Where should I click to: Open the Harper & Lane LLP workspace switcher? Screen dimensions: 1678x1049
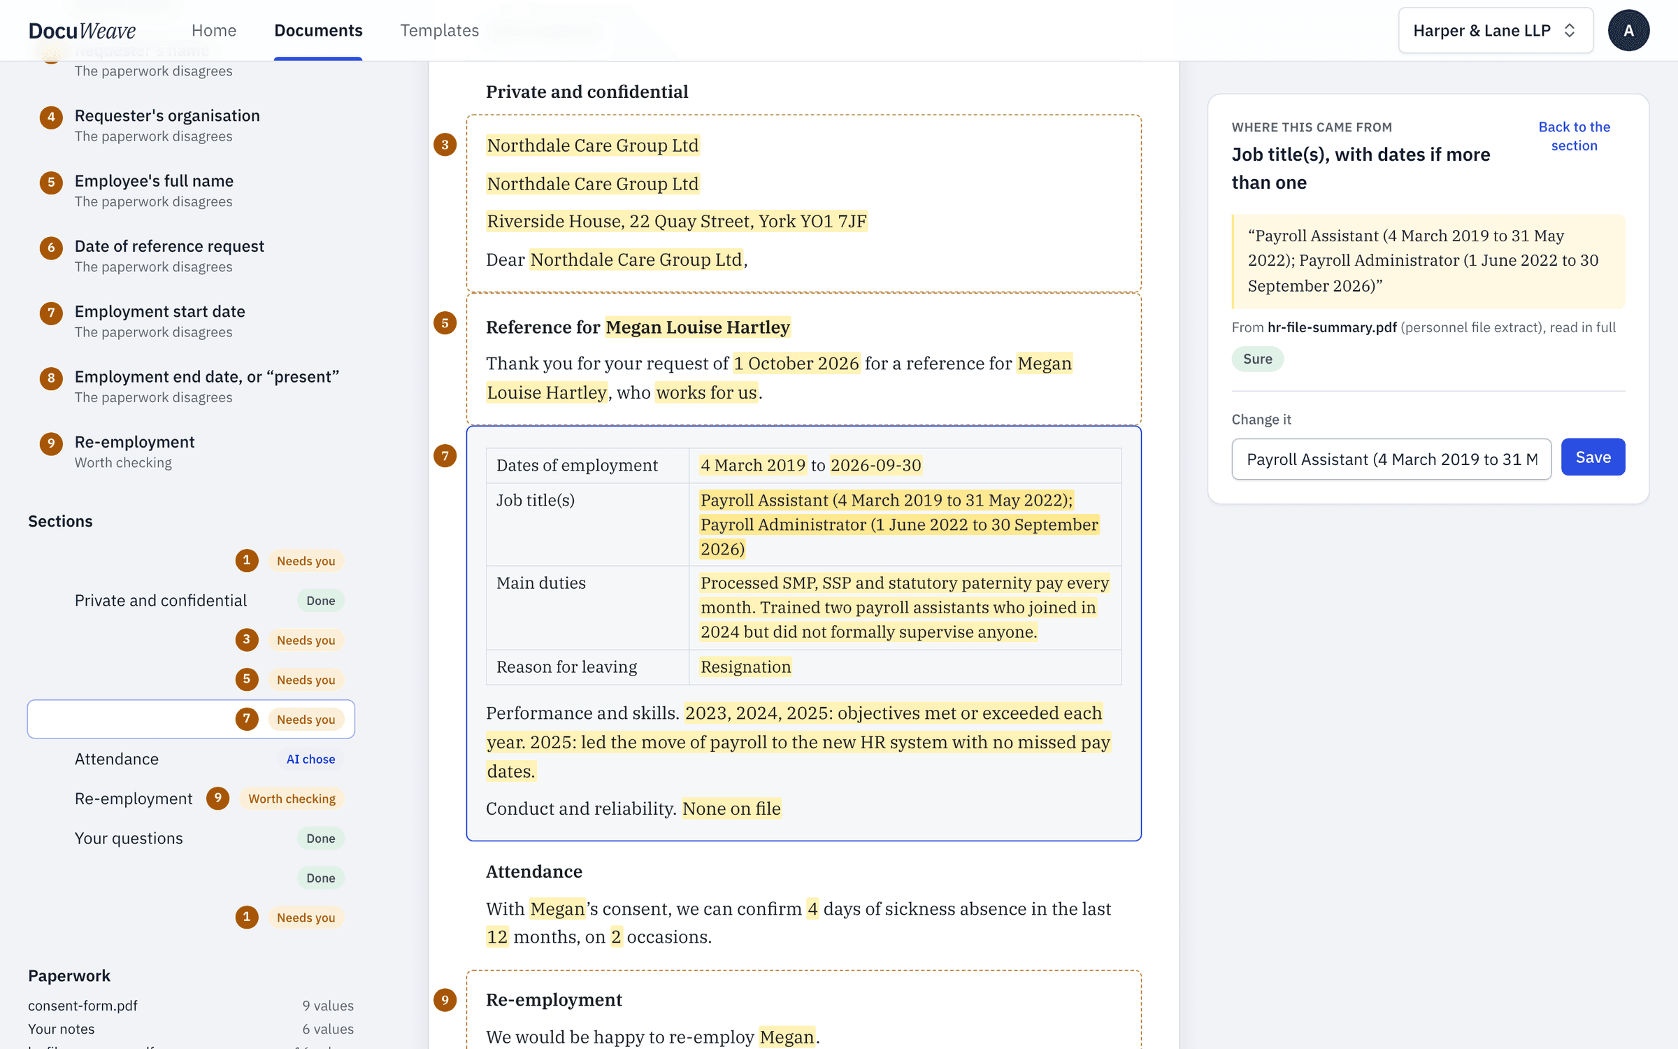click(x=1495, y=31)
